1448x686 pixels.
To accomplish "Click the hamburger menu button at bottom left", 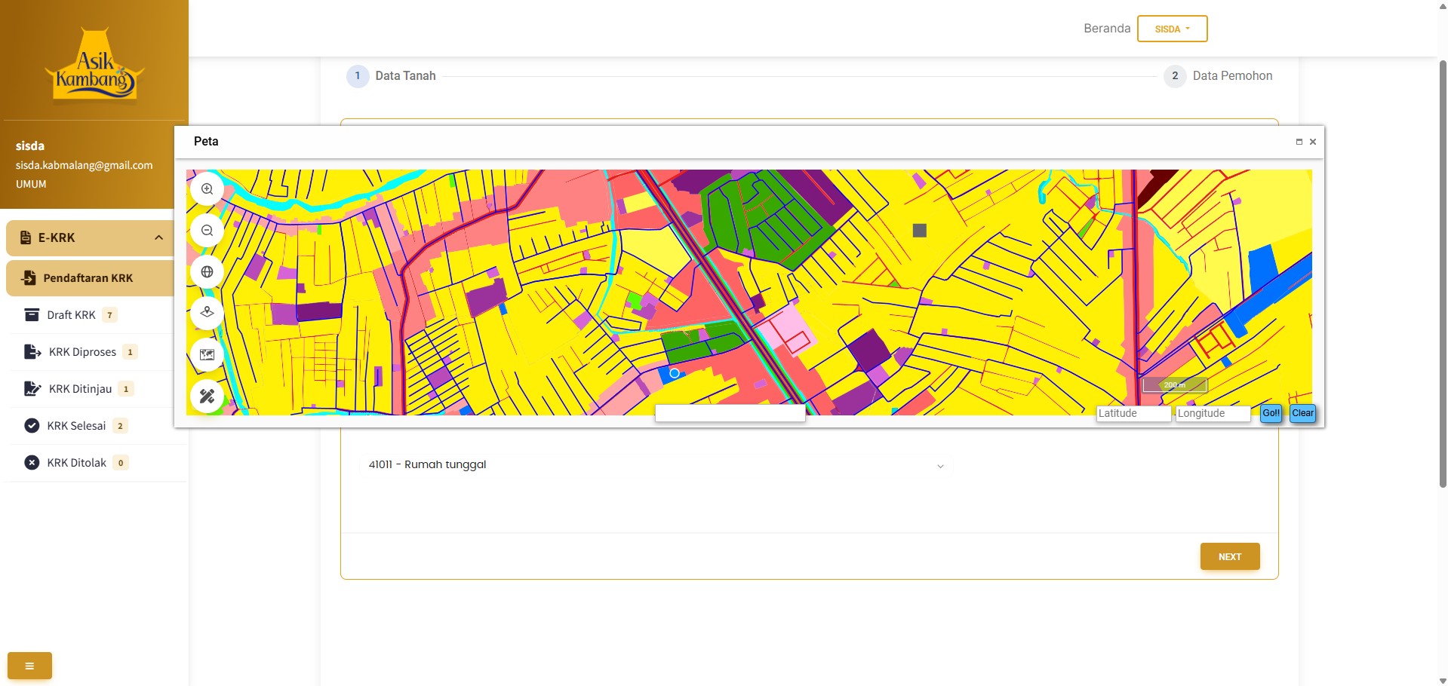I will pos(29,666).
